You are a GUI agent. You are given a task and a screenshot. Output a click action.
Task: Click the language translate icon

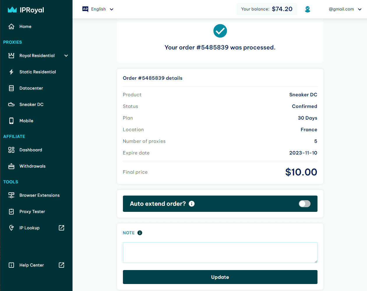point(85,9)
